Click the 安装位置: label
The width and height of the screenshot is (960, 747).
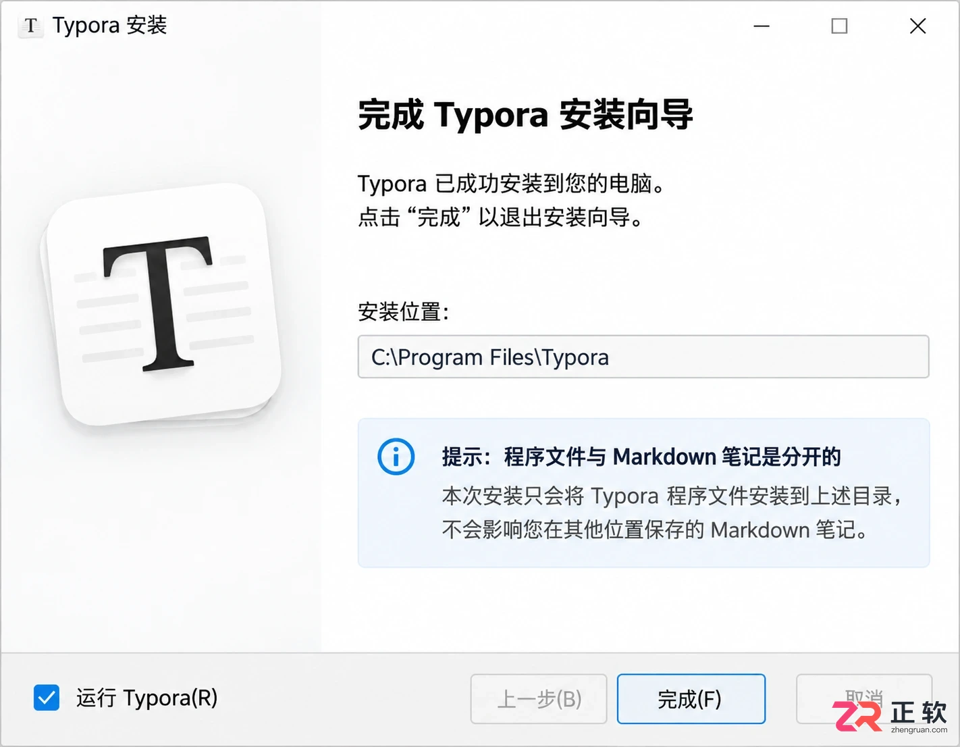point(404,312)
